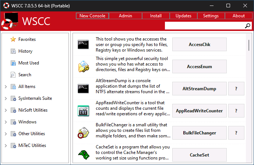Click the Windows category icon

click(13, 122)
